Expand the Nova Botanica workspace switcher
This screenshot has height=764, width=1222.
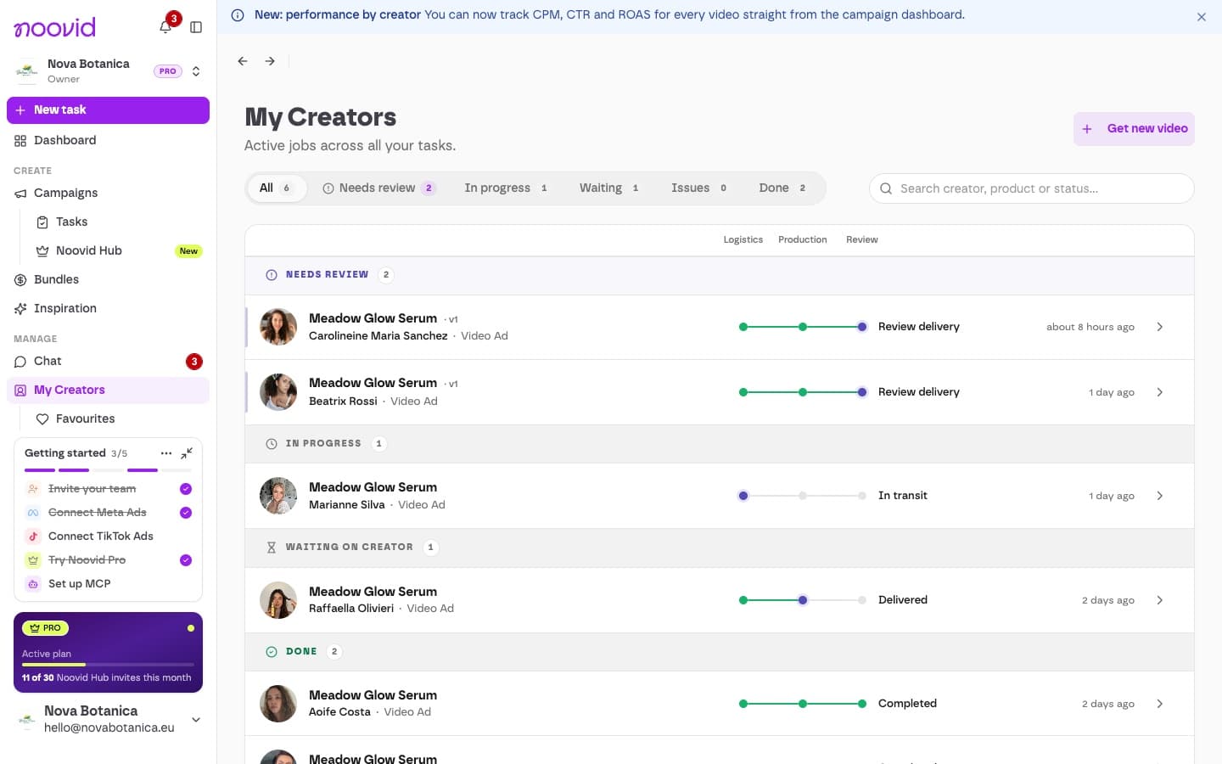pyautogui.click(x=196, y=71)
